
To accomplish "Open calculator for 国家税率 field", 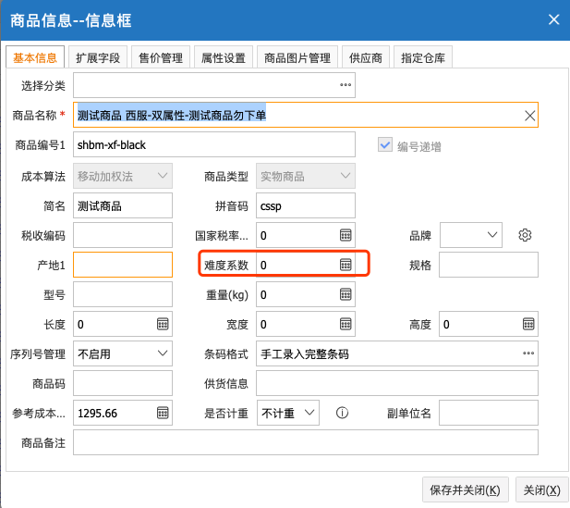I will [x=346, y=235].
